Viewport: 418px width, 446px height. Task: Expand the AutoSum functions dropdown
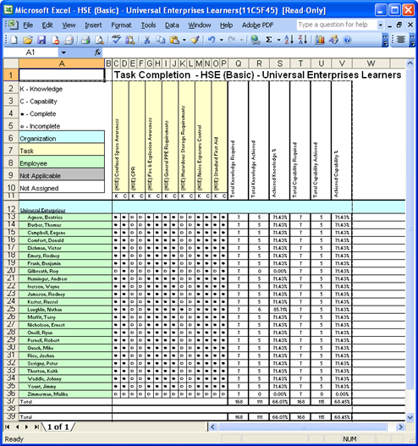[x=278, y=40]
